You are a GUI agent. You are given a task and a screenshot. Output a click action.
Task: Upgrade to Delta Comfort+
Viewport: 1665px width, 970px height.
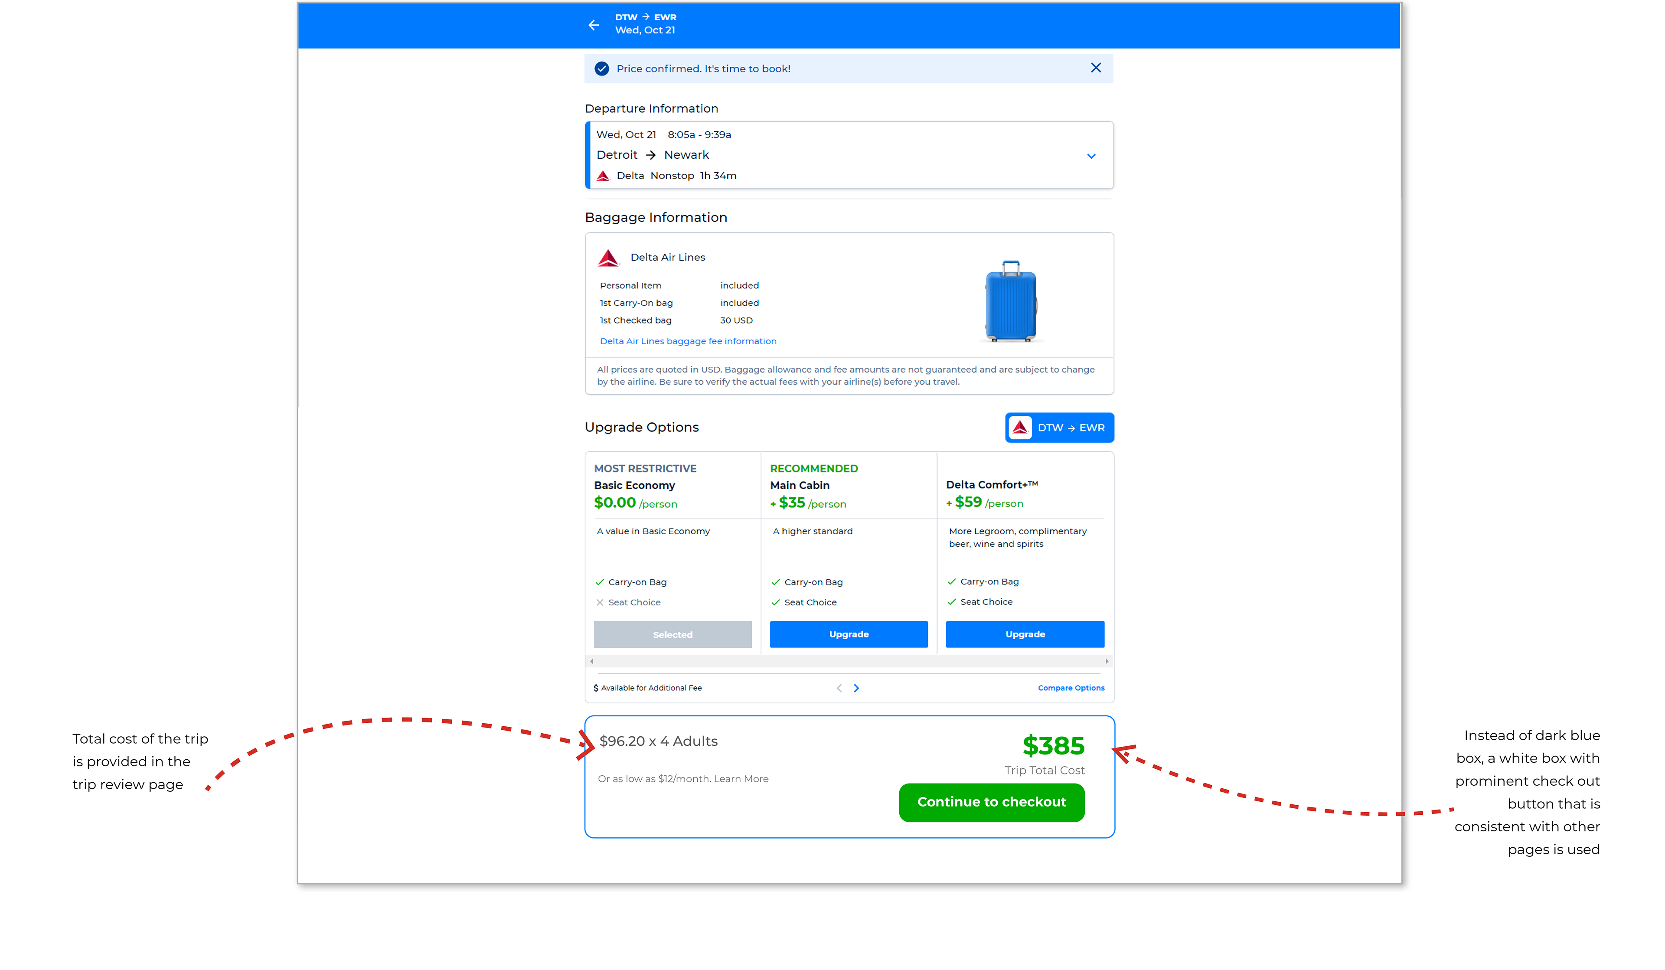tap(1025, 634)
